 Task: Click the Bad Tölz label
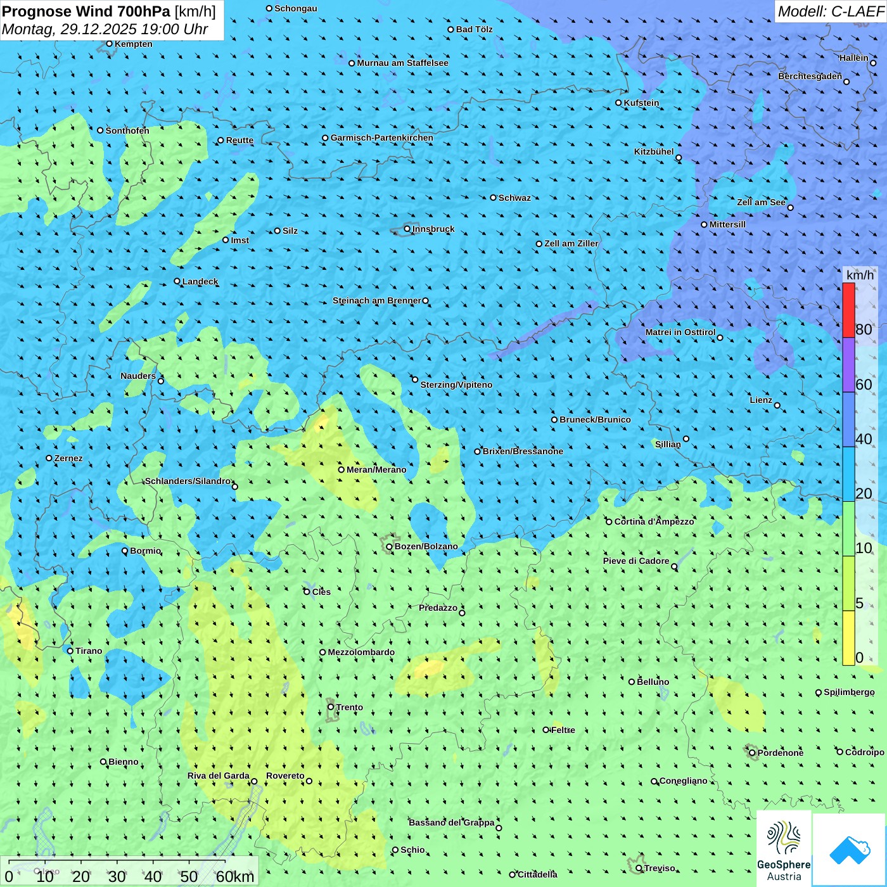[x=475, y=29]
